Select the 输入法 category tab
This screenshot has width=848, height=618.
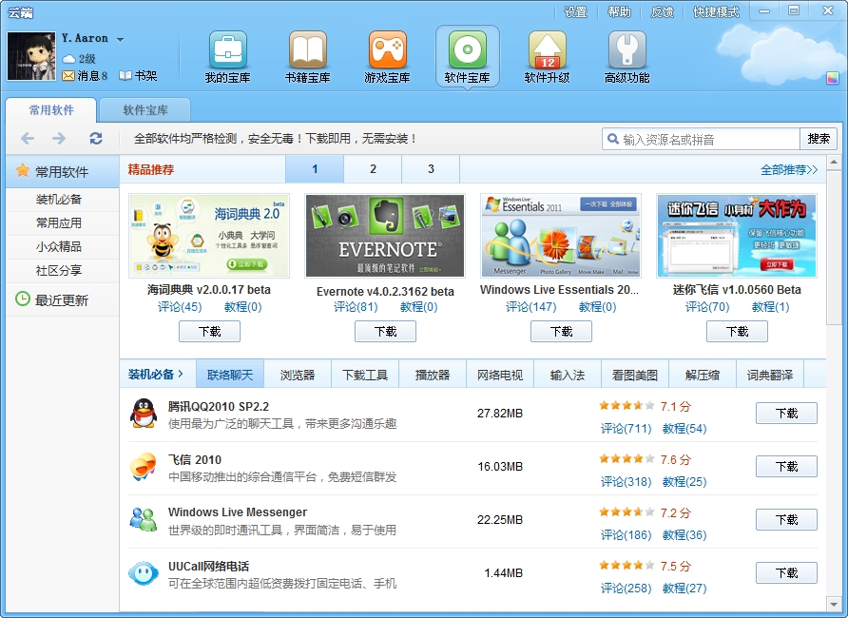pyautogui.click(x=568, y=375)
